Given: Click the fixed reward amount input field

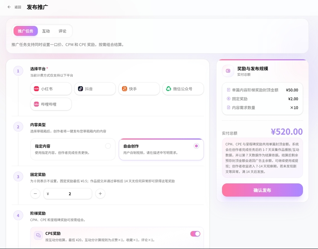Looking at the screenshot, I should coord(68,194).
